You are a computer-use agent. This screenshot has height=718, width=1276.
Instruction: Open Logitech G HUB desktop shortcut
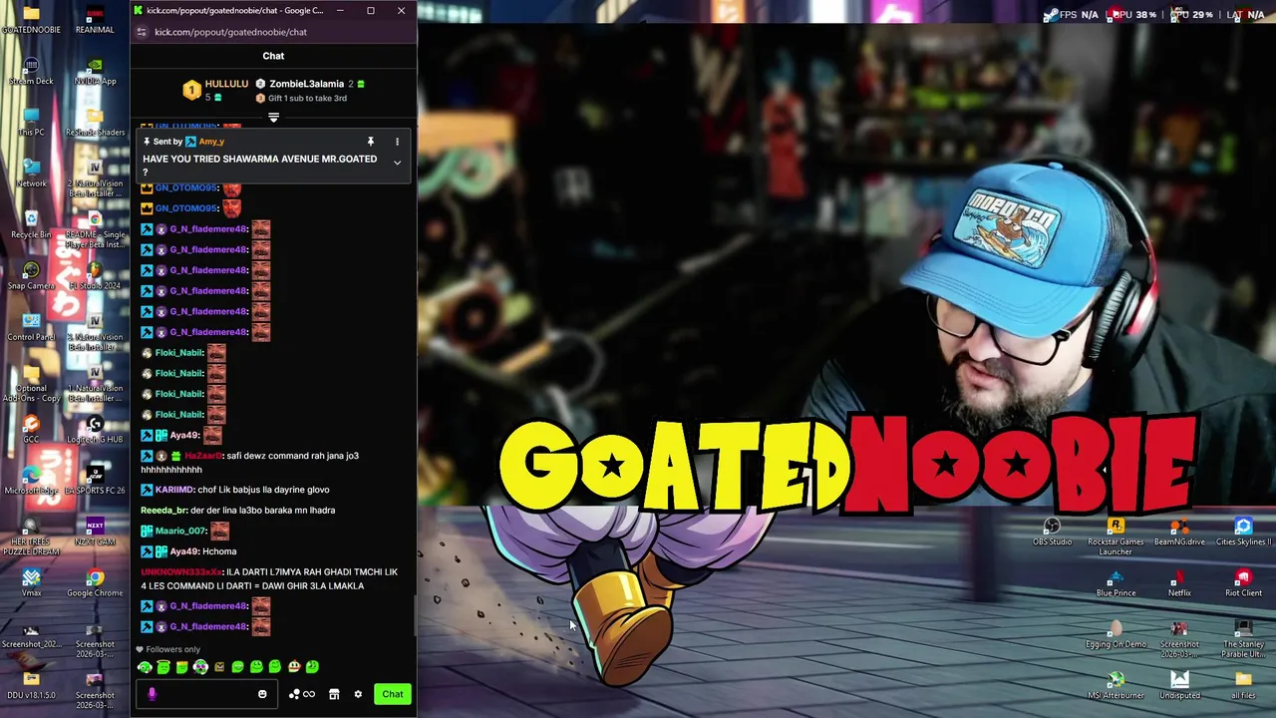(x=95, y=429)
